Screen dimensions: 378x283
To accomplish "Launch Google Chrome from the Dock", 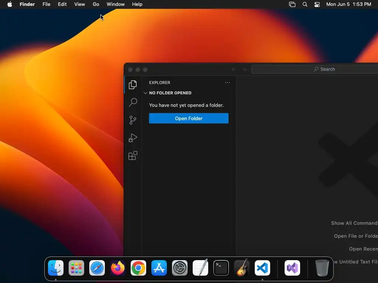I will [138, 268].
